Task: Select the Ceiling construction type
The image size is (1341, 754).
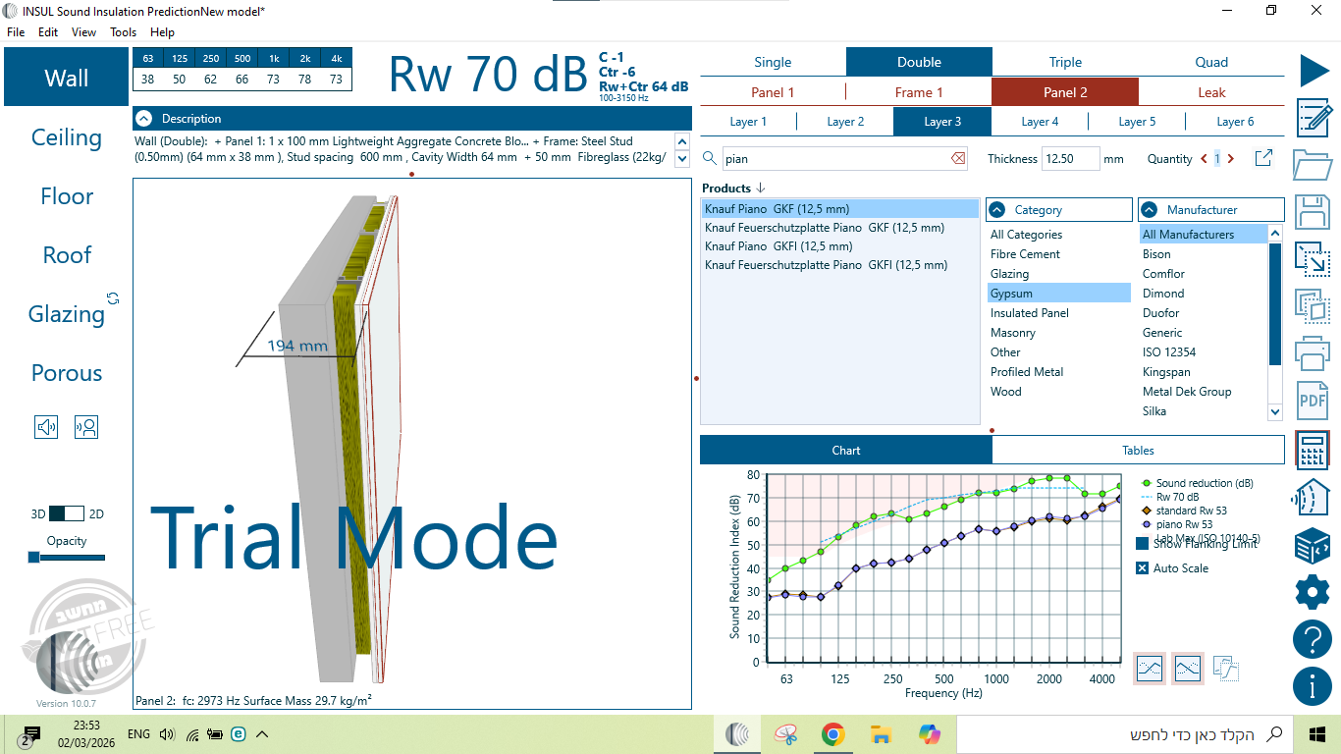Action: (x=66, y=137)
